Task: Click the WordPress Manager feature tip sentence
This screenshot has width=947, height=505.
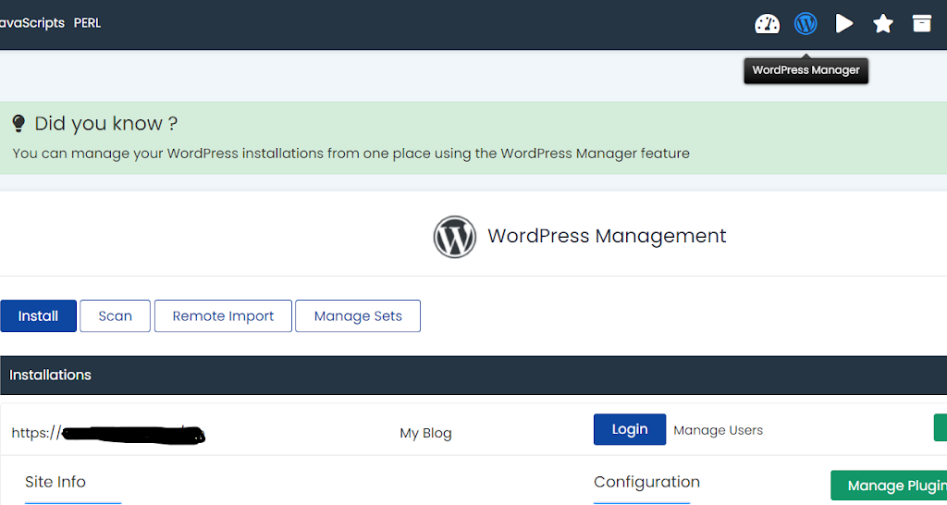Action: (x=351, y=154)
